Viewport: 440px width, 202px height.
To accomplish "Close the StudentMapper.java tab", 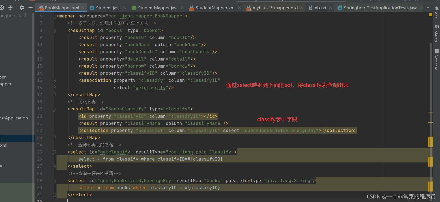I will tap(182, 8).
